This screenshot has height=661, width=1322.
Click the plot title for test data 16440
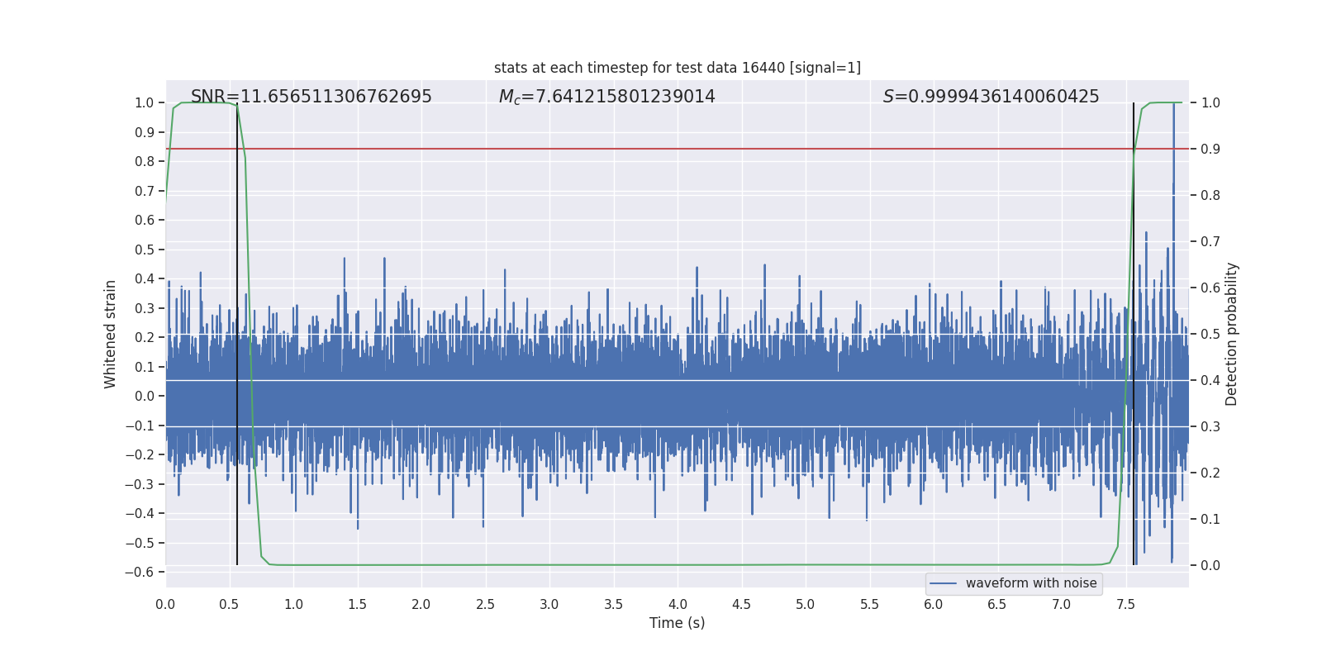click(x=677, y=68)
